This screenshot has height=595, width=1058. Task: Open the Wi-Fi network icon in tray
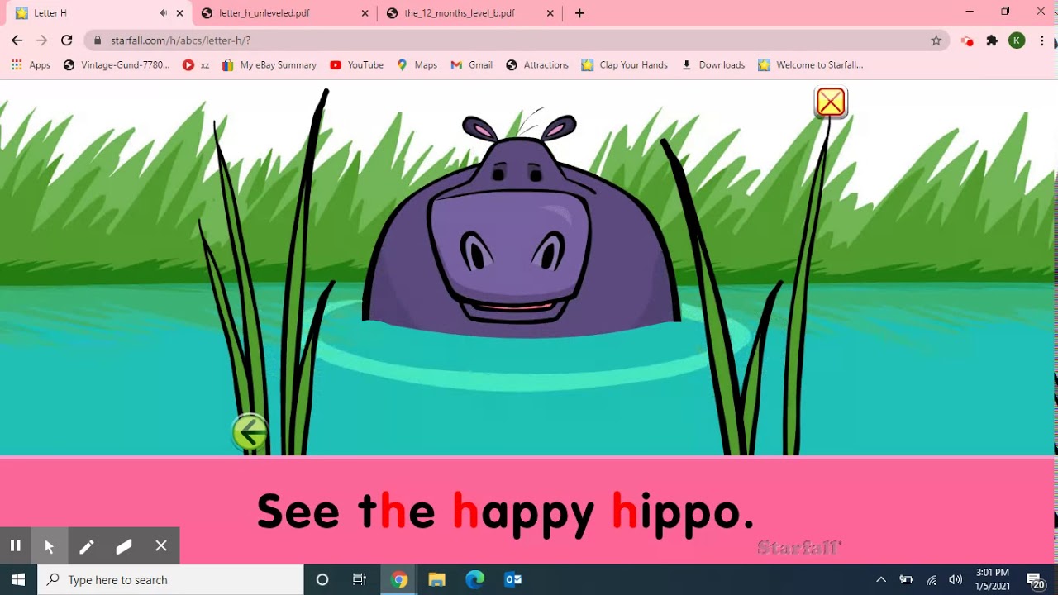pyautogui.click(x=932, y=579)
